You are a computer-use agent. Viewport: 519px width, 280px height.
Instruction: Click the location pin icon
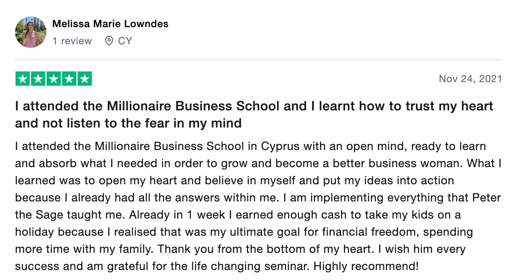pyautogui.click(x=109, y=41)
